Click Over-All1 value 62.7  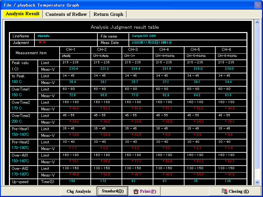230,161
